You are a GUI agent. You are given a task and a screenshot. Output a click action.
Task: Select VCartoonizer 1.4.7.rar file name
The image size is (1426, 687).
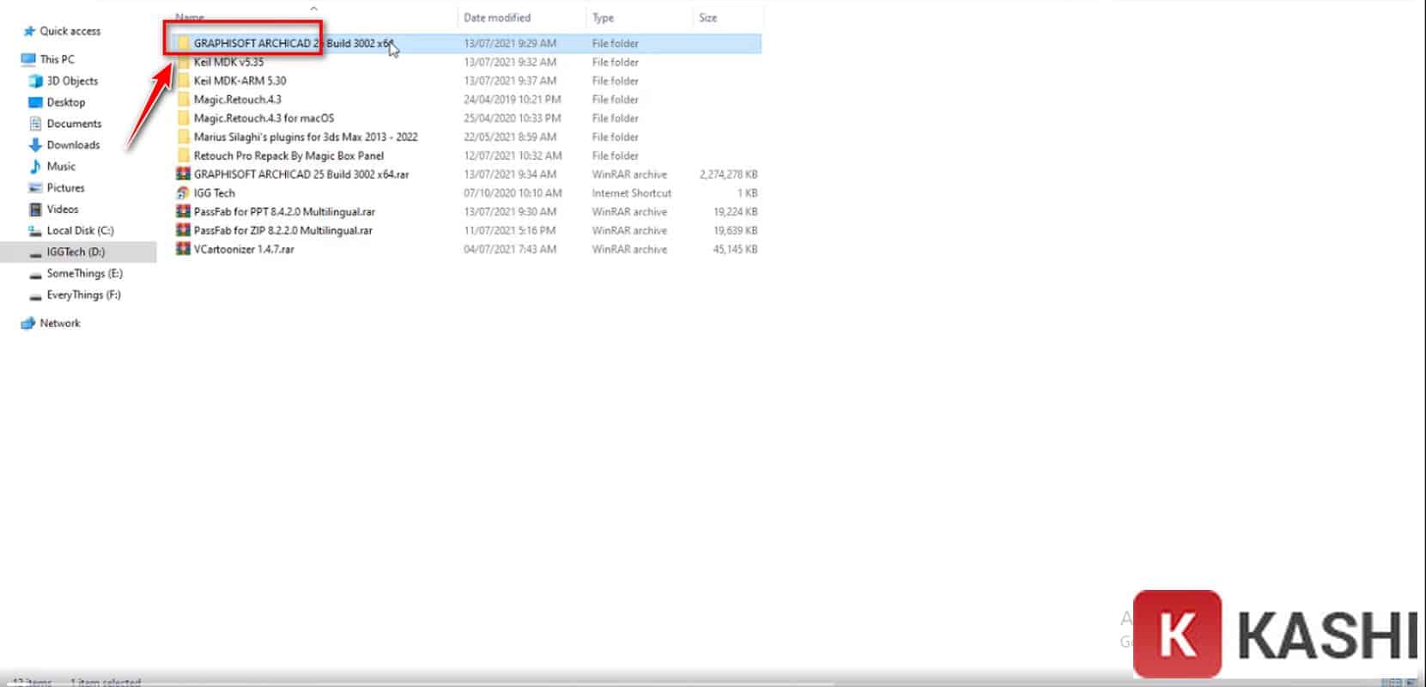(244, 250)
